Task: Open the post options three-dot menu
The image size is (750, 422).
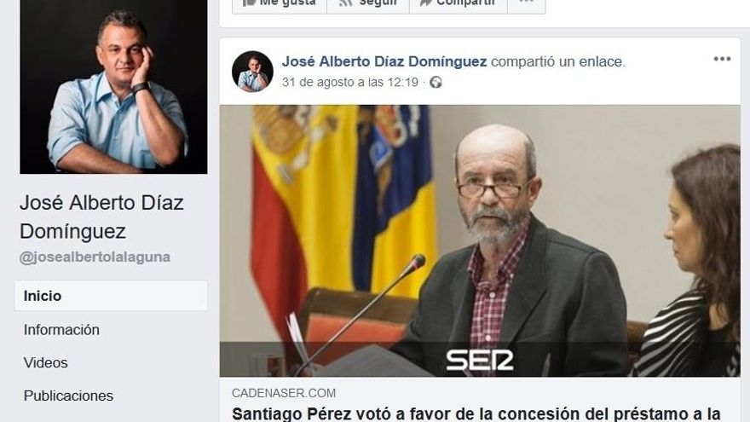Action: (x=722, y=59)
